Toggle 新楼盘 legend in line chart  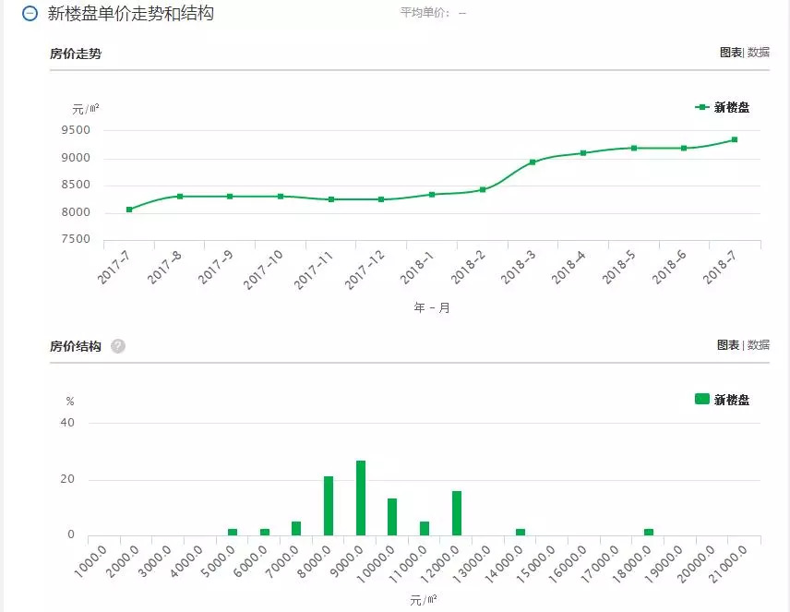[723, 107]
